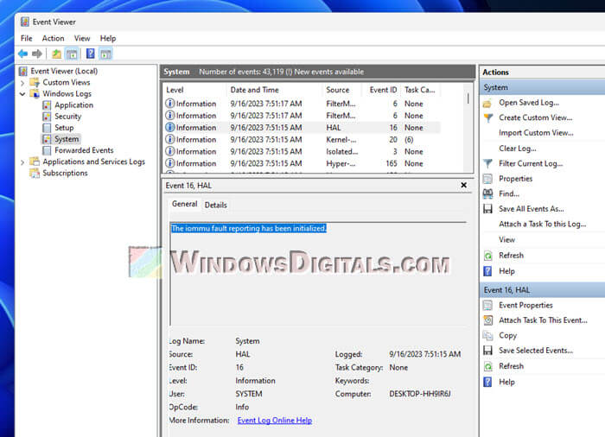Open the File menu
Screen dimensions: 605x437
point(27,38)
